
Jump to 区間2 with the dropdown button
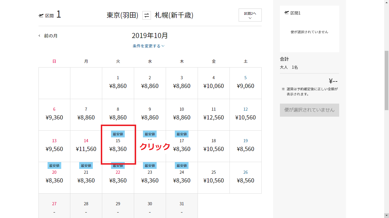click(250, 15)
